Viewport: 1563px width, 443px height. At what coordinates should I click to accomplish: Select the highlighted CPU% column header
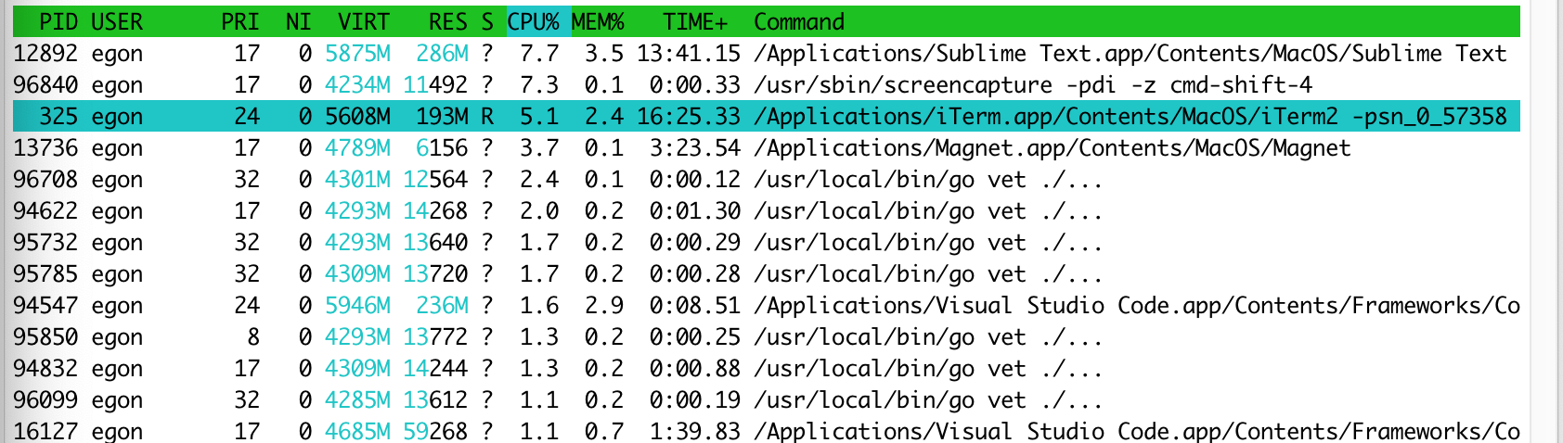534,21
